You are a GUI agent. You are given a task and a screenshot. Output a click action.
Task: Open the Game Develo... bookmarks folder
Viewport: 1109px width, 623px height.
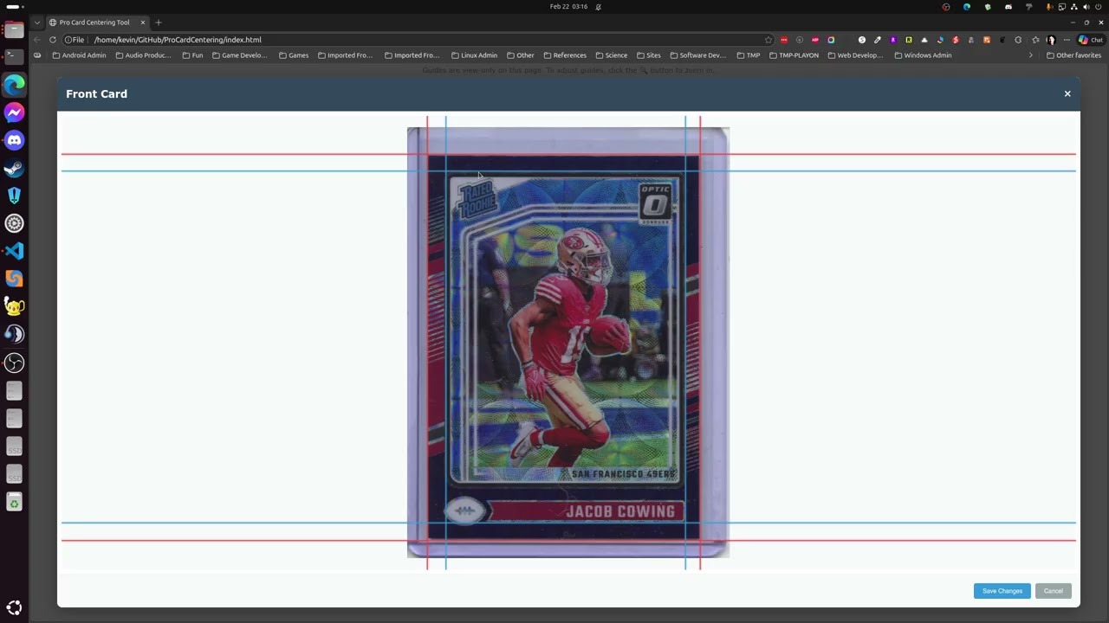pos(239,55)
